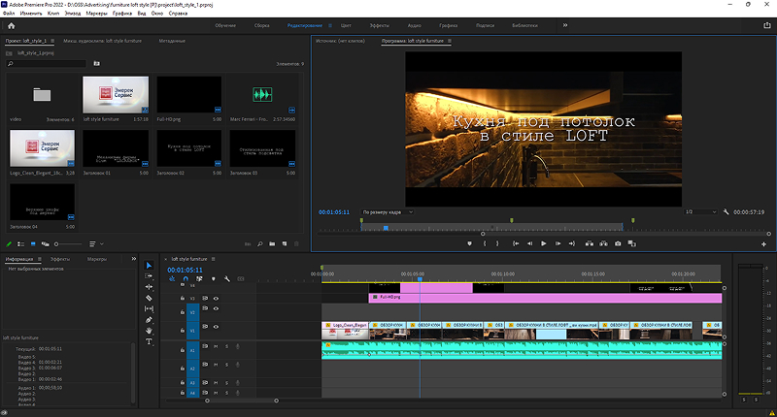Expand hidden panels chevron next to Маркеры
Viewport: 777px width, 417px height.
(x=133, y=259)
